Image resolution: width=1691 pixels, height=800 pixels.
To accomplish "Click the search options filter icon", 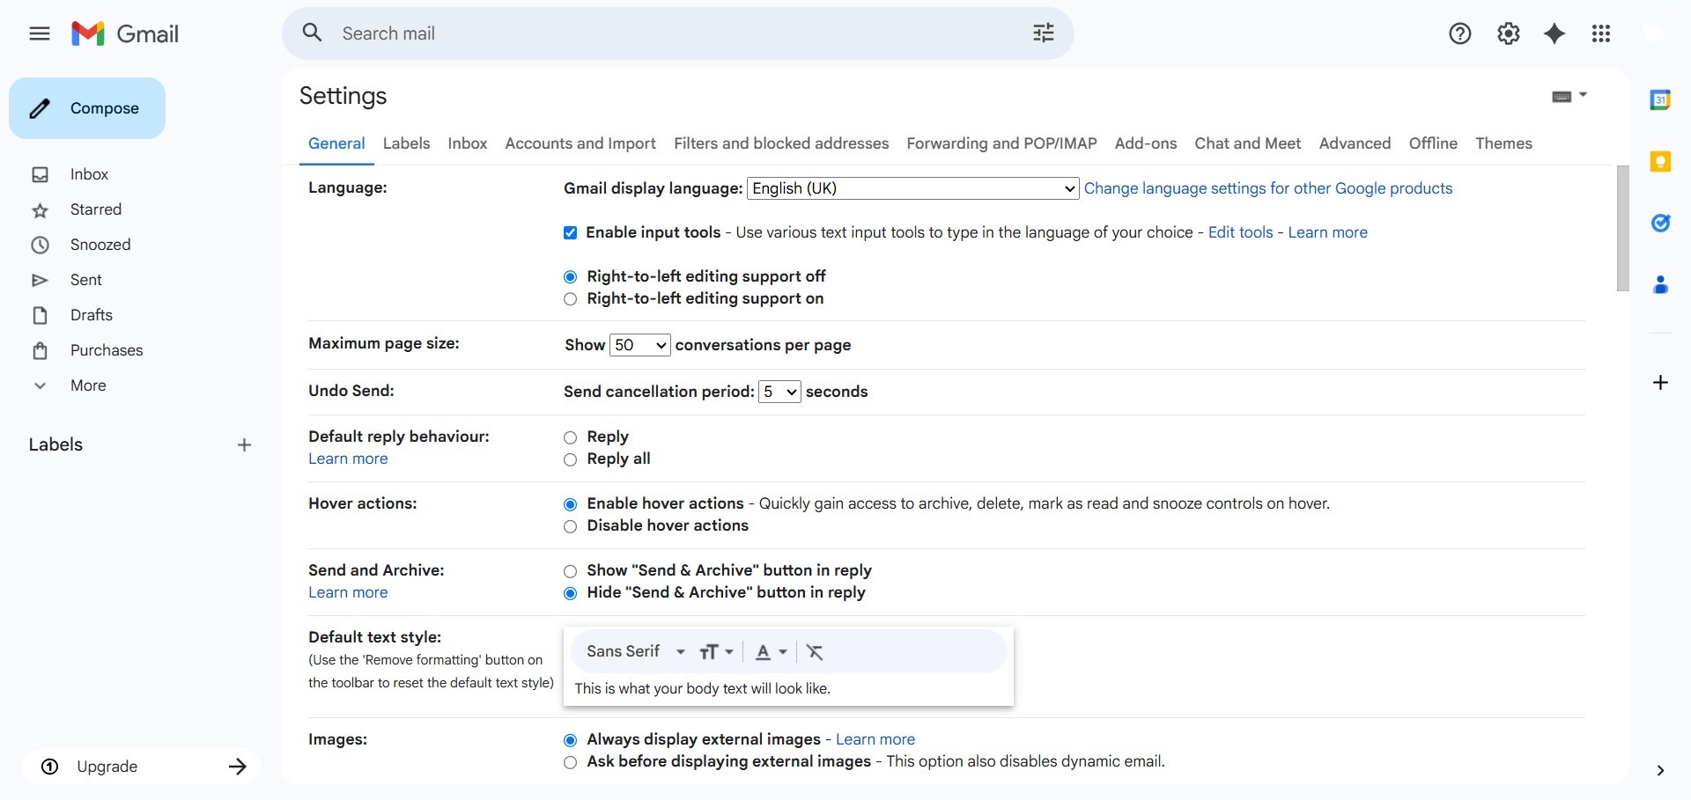I will 1043,33.
